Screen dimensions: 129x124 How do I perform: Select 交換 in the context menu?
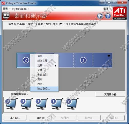44,70
